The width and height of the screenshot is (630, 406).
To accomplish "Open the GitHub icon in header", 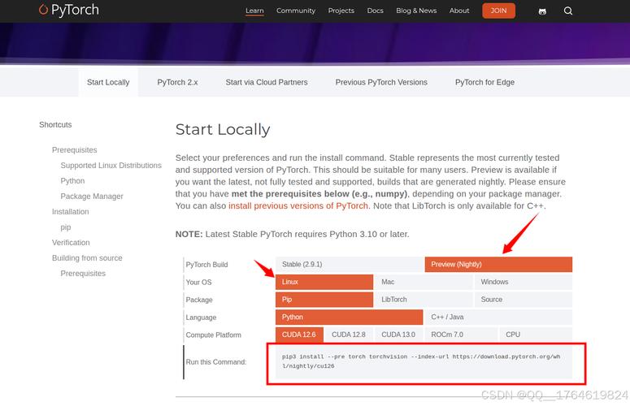I will (542, 11).
